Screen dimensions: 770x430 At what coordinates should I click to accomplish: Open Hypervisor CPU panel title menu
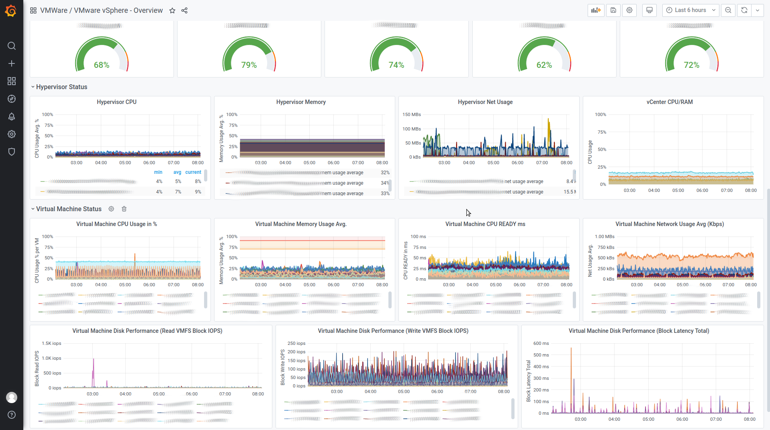(116, 102)
